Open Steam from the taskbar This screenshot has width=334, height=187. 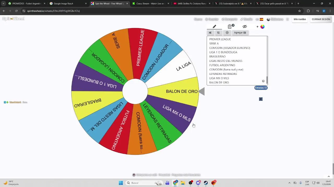[x=206, y=183]
